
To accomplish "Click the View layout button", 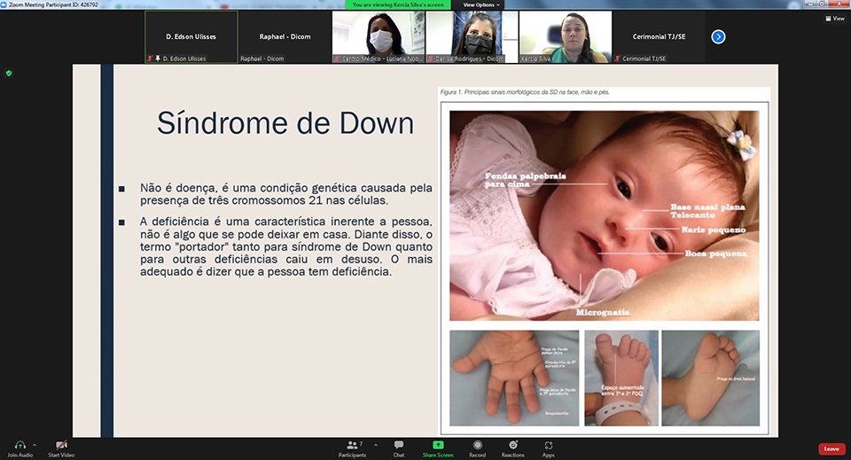I will 833,18.
